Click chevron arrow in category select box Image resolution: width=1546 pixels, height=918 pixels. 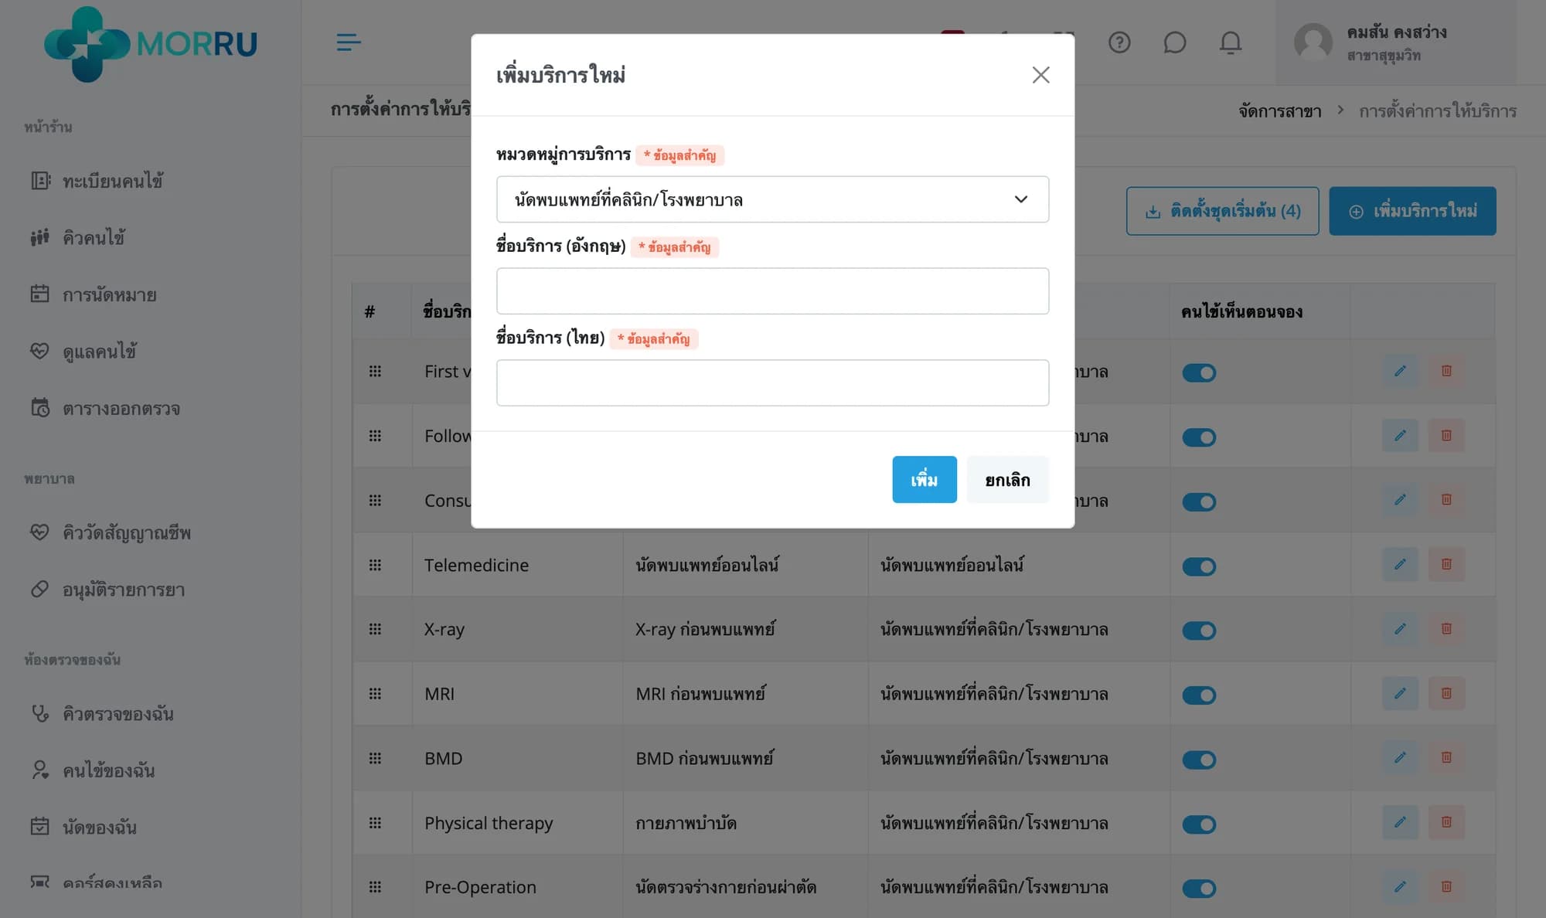pyautogui.click(x=1021, y=199)
